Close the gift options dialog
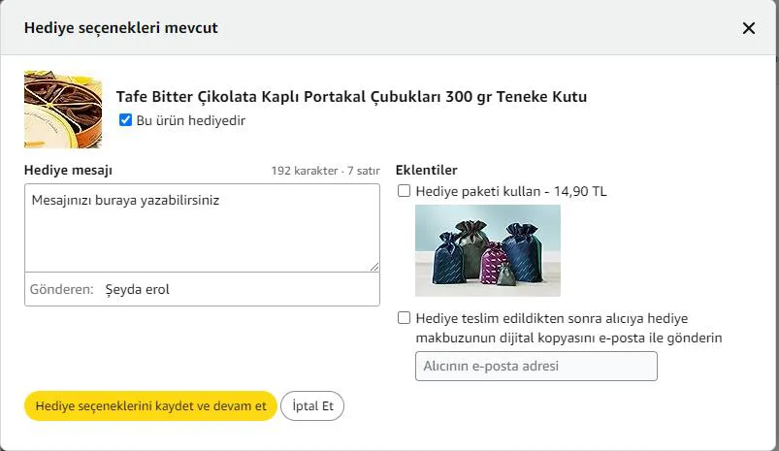Image resolution: width=779 pixels, height=451 pixels. [x=749, y=28]
